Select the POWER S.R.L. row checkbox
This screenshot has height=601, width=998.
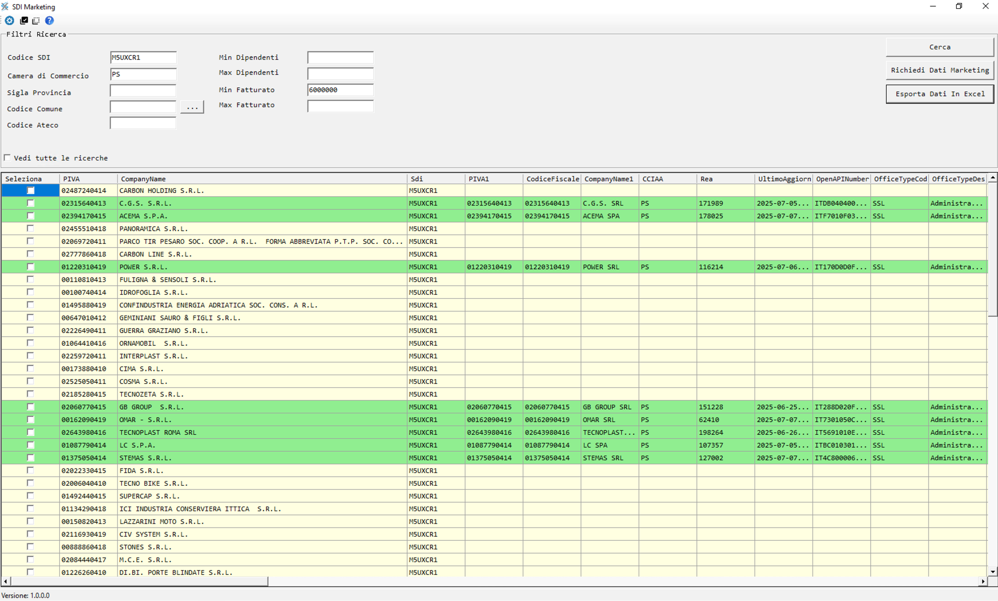point(31,267)
